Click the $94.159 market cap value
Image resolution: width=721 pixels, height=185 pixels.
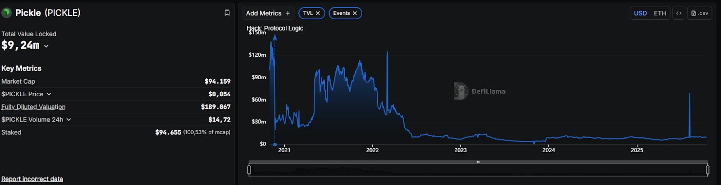click(x=218, y=81)
